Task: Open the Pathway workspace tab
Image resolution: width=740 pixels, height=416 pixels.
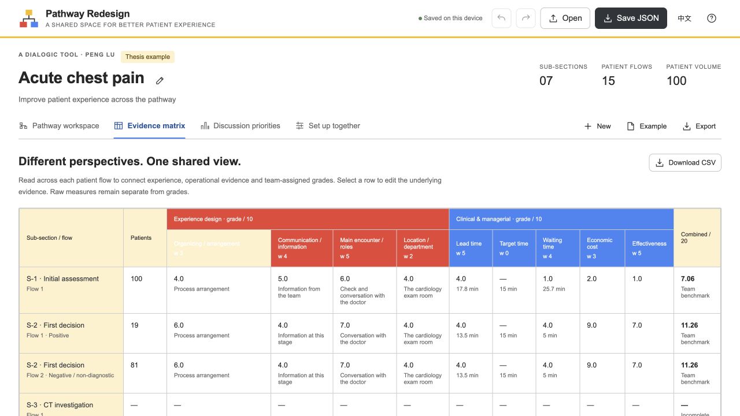Action: pyautogui.click(x=59, y=125)
